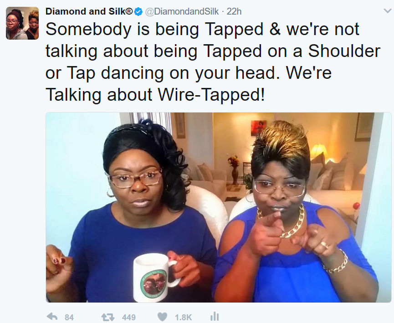This screenshot has height=323, width=394.
Task: Click the reply count 84
Action: (69, 318)
